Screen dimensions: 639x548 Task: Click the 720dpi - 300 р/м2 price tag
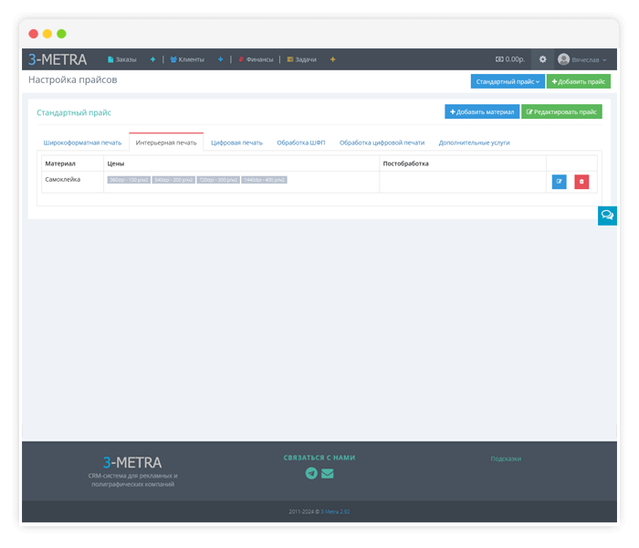tap(218, 180)
